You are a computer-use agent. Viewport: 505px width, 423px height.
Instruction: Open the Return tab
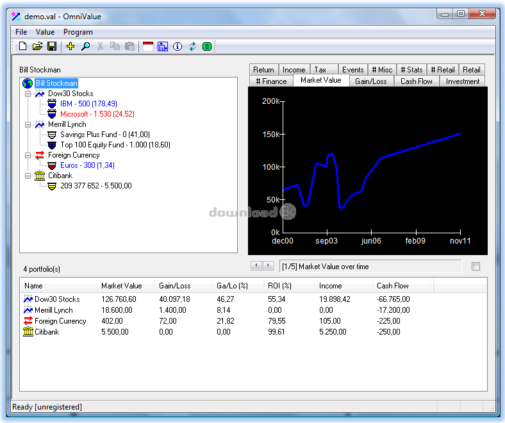263,70
